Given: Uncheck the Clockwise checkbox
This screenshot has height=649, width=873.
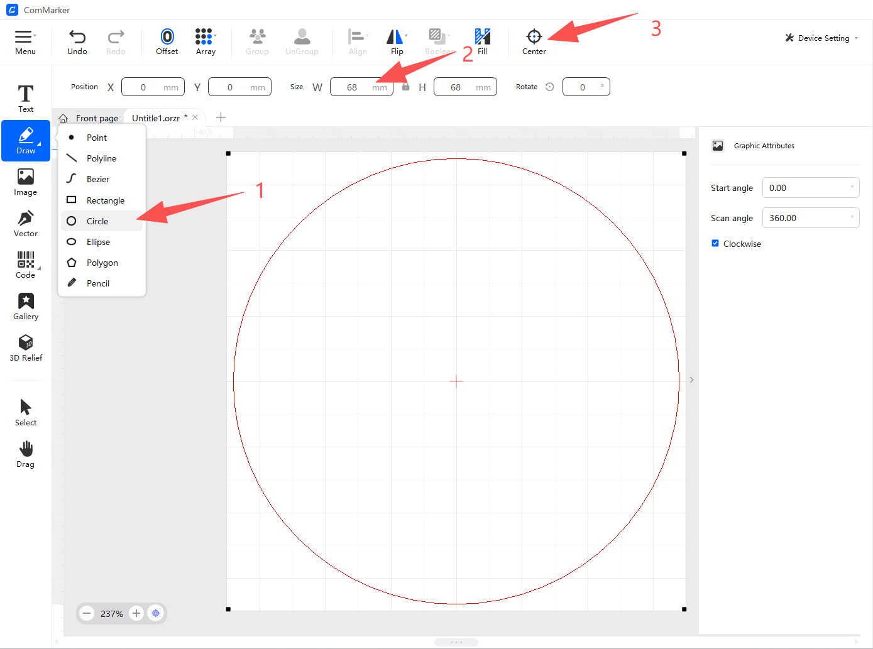Looking at the screenshot, I should [715, 243].
